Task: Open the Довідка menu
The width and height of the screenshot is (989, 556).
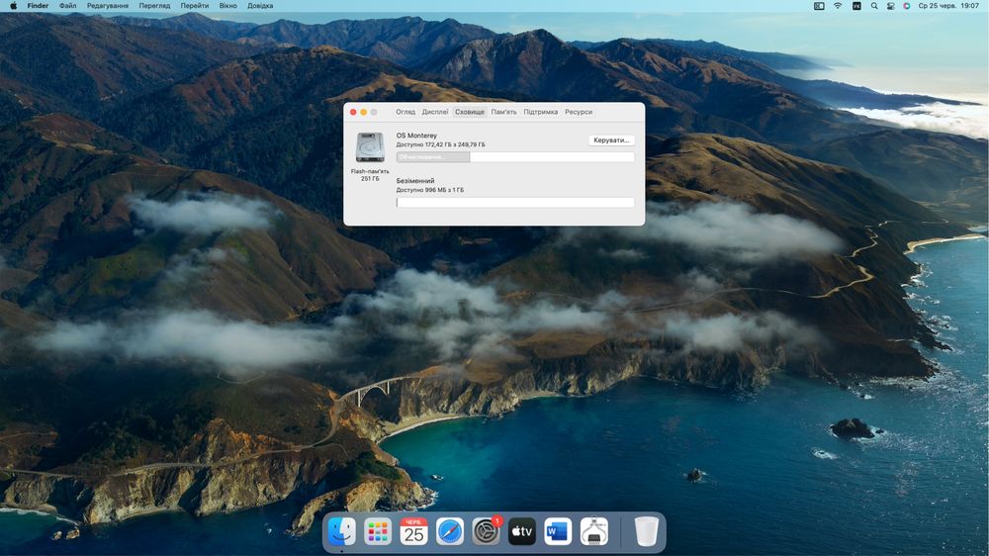Action: coord(260,6)
